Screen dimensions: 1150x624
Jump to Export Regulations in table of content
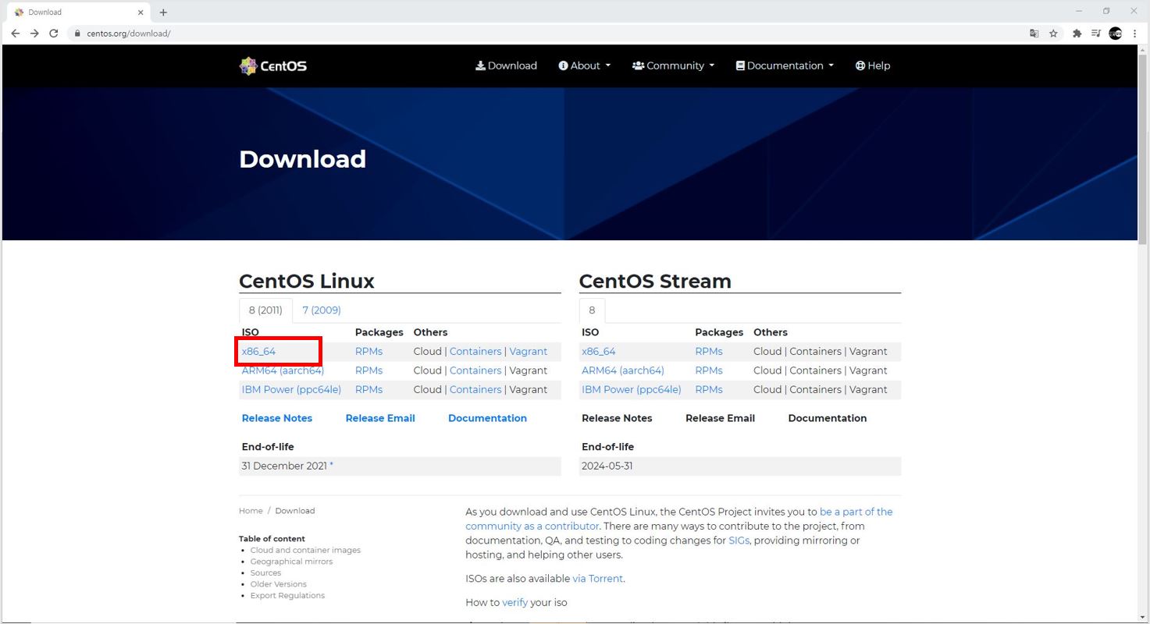287,595
